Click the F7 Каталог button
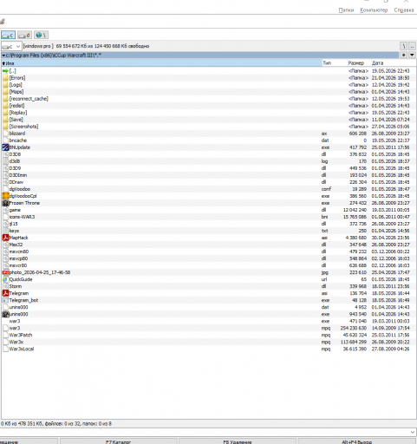 119,441
